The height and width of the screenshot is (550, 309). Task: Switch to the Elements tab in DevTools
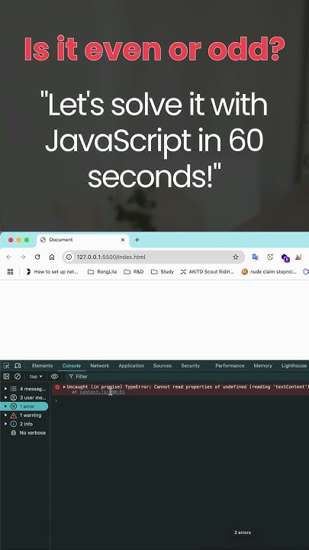(x=42, y=365)
